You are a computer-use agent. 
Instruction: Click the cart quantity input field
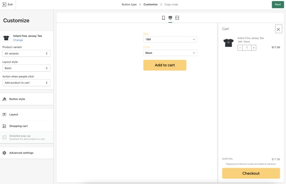pyautogui.click(x=247, y=48)
